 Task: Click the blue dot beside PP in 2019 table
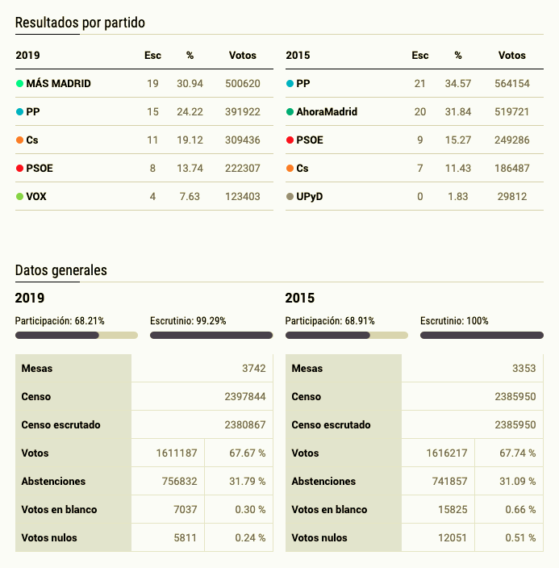pyautogui.click(x=19, y=112)
